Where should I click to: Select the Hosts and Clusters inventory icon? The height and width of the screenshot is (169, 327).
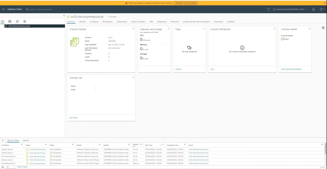(x=3, y=22)
